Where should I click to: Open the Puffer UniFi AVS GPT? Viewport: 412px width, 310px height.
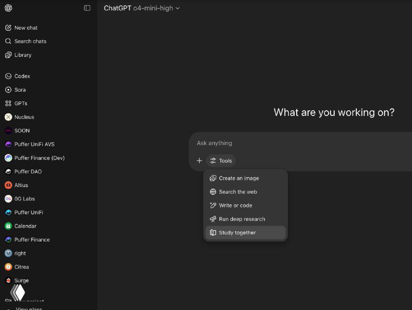(x=36, y=144)
